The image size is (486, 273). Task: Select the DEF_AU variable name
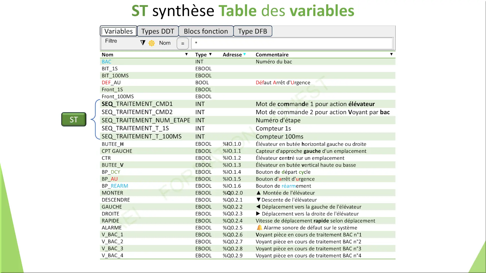pos(111,83)
